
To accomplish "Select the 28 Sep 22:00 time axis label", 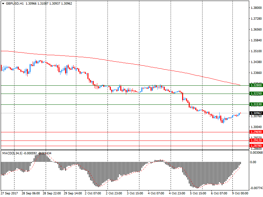I will pos(52,193).
